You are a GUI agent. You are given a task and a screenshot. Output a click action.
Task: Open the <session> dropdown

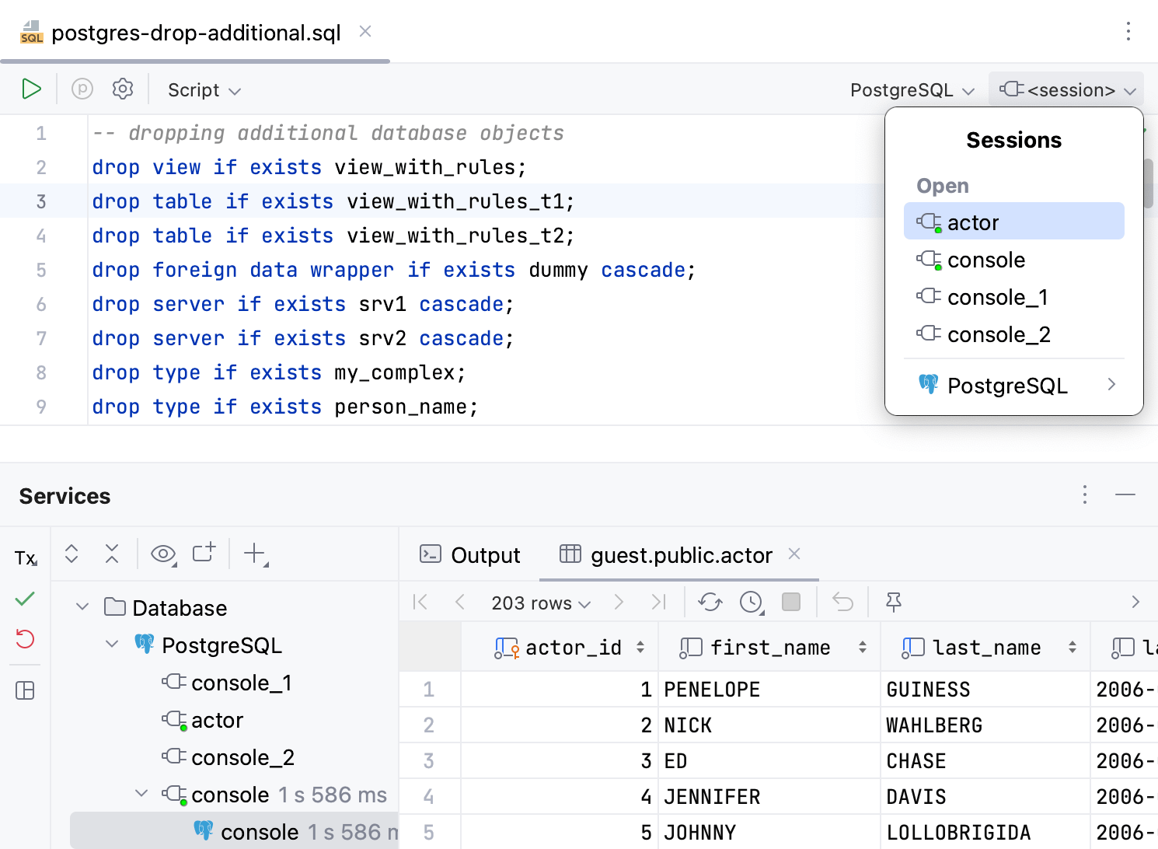(x=1067, y=90)
